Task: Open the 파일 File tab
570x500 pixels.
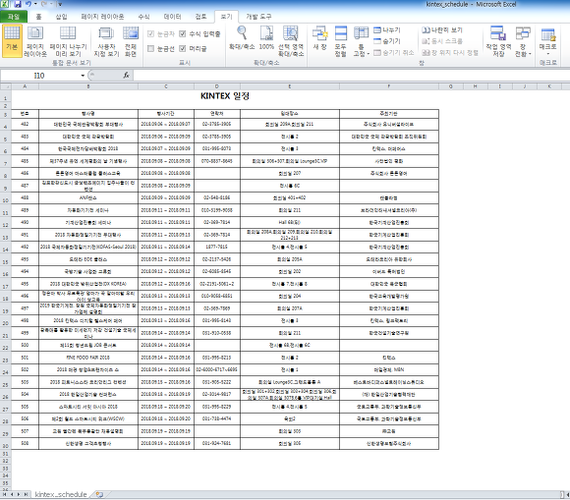Action: 14,17
